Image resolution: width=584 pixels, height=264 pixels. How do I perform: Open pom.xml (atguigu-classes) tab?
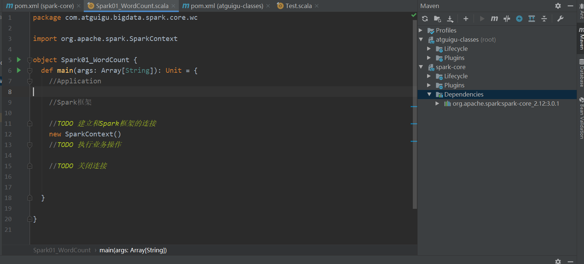pos(227,6)
